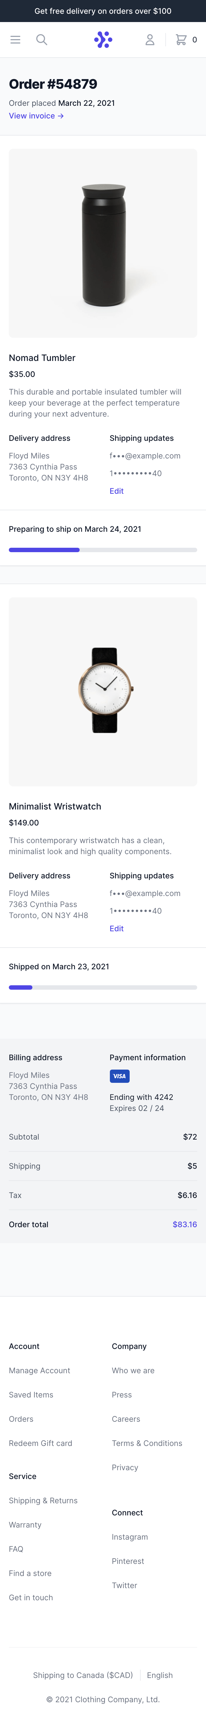Open Manage Account footer link

[x=40, y=1370]
